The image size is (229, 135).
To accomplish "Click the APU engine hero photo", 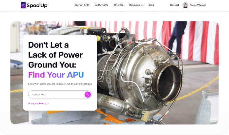I will coord(158,73).
